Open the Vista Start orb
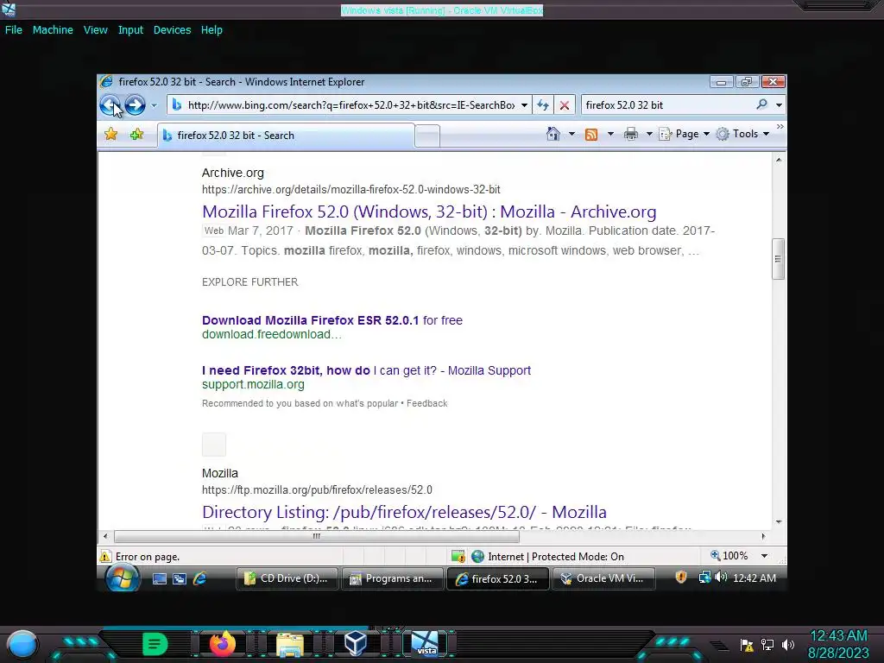This screenshot has height=663, width=884. pyautogui.click(x=123, y=578)
